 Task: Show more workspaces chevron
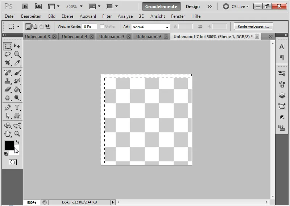[x=210, y=7]
